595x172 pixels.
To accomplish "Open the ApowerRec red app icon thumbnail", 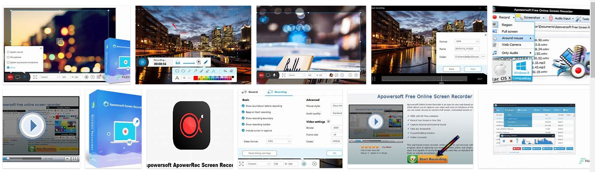I will click(191, 125).
